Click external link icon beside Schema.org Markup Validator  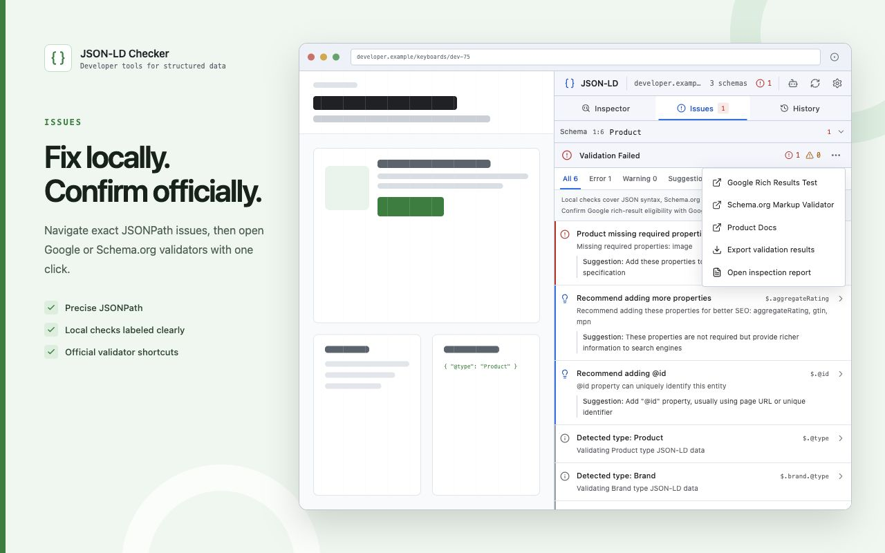click(x=717, y=205)
